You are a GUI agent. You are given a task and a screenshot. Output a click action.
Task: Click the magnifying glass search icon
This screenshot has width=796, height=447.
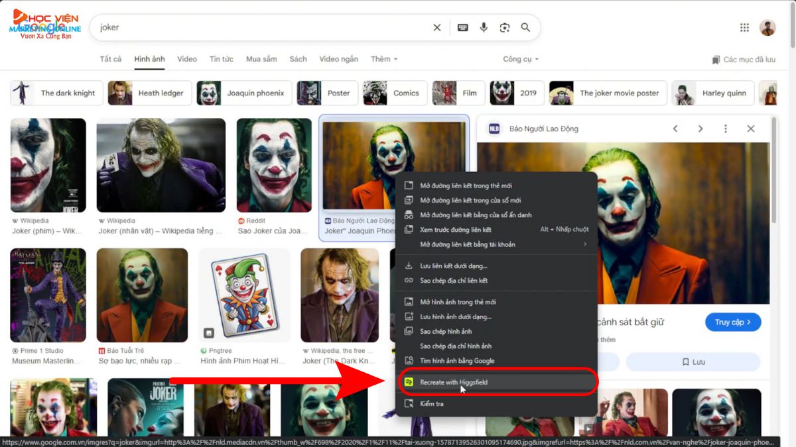[x=525, y=28]
